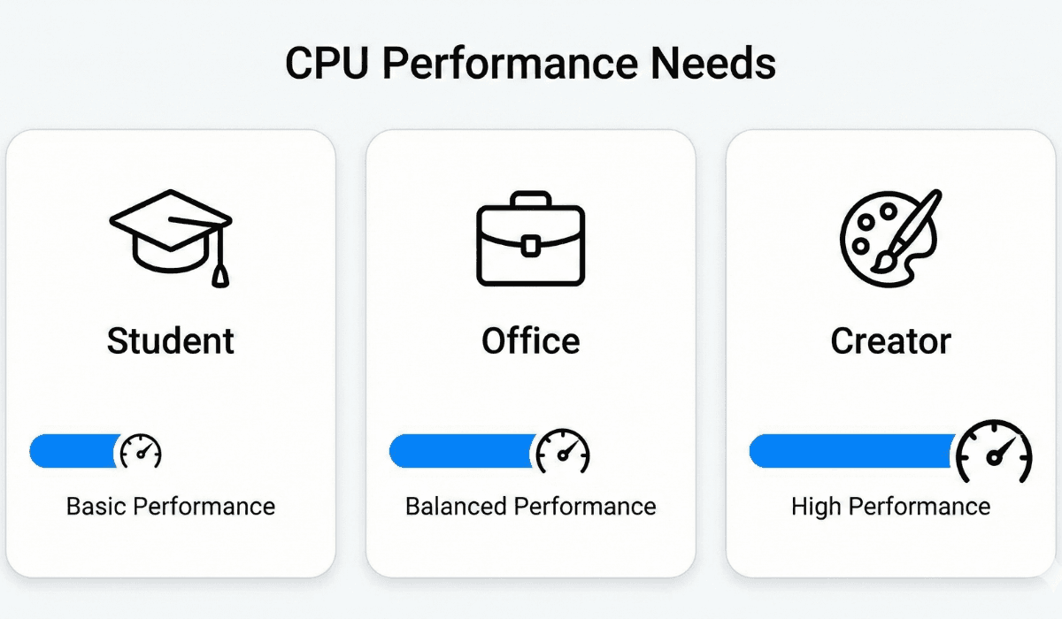The image size is (1062, 619).
Task: Click the speedometer icon in the Office card
Action: click(563, 452)
